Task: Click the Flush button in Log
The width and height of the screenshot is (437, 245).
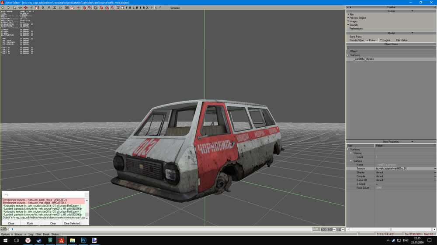Action: tap(30, 223)
